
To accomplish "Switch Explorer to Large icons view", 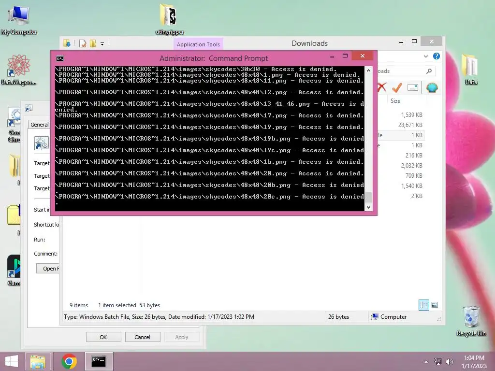I will 435,305.
